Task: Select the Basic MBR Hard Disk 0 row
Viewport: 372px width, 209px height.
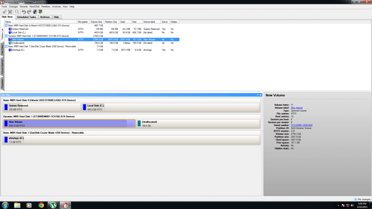Action: [x=92, y=26]
